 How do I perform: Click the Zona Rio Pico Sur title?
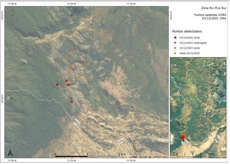(214, 8)
